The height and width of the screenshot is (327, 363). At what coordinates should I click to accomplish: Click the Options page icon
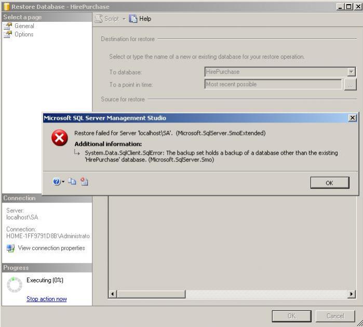(8, 34)
